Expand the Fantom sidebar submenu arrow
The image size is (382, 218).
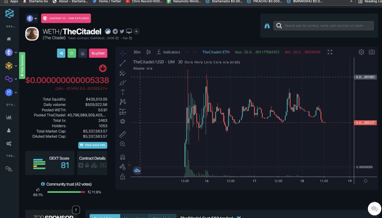click(x=16, y=92)
